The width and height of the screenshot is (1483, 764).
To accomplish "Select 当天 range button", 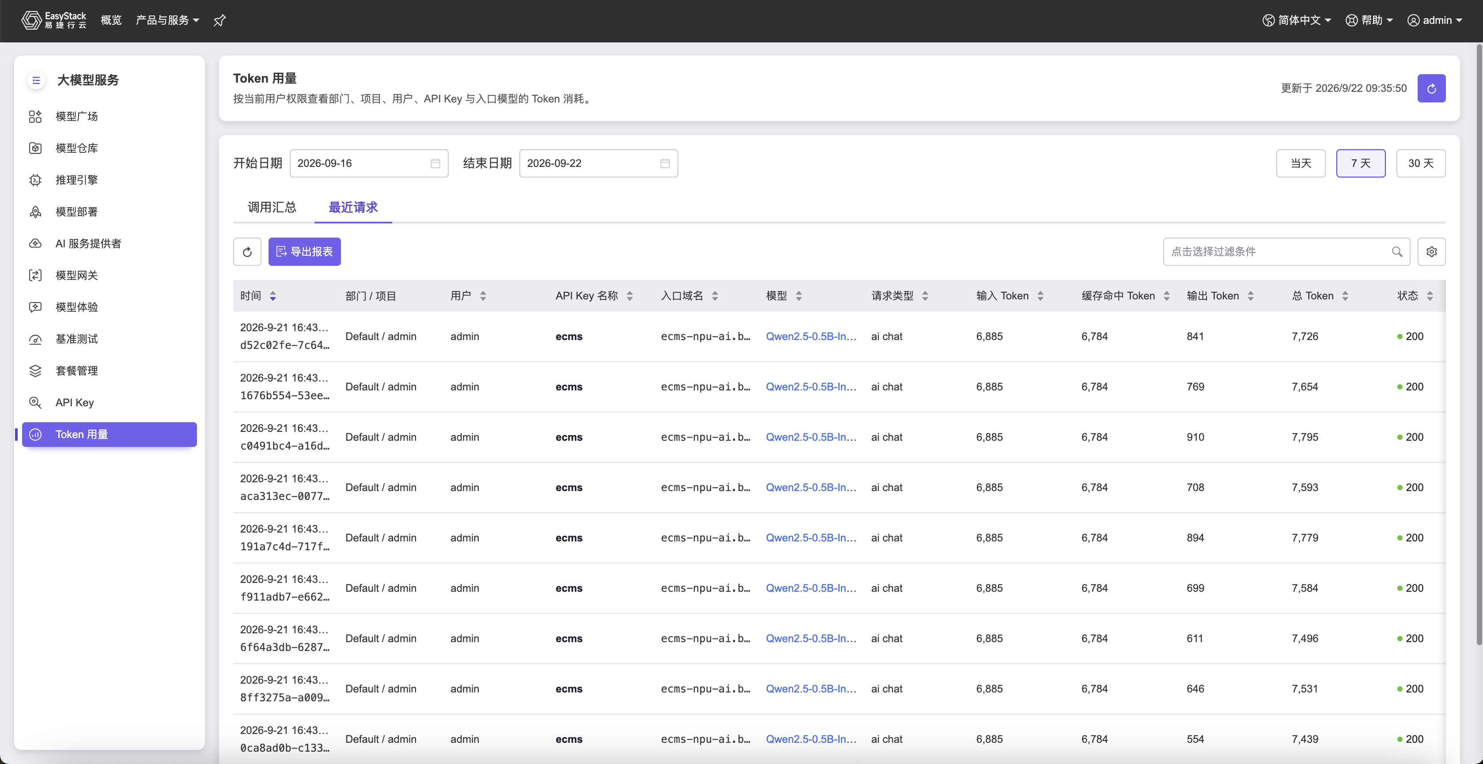I will 1301,163.
